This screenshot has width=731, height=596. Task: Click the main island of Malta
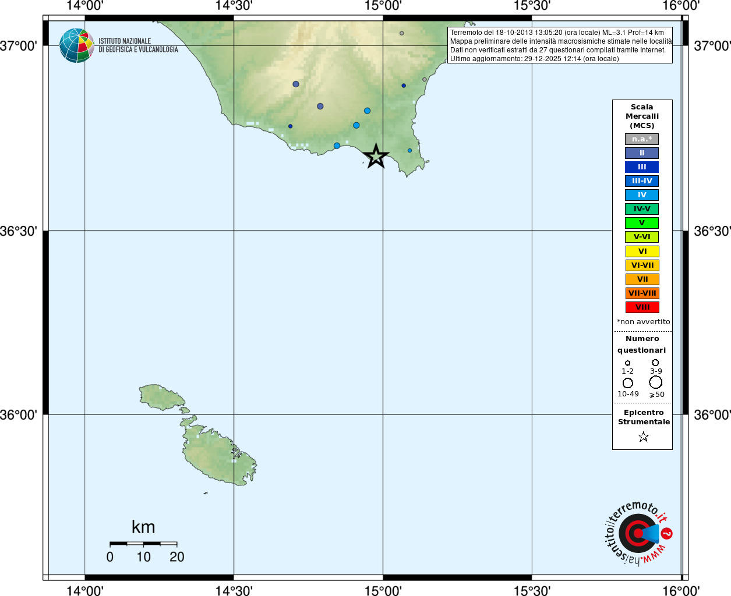[218, 454]
